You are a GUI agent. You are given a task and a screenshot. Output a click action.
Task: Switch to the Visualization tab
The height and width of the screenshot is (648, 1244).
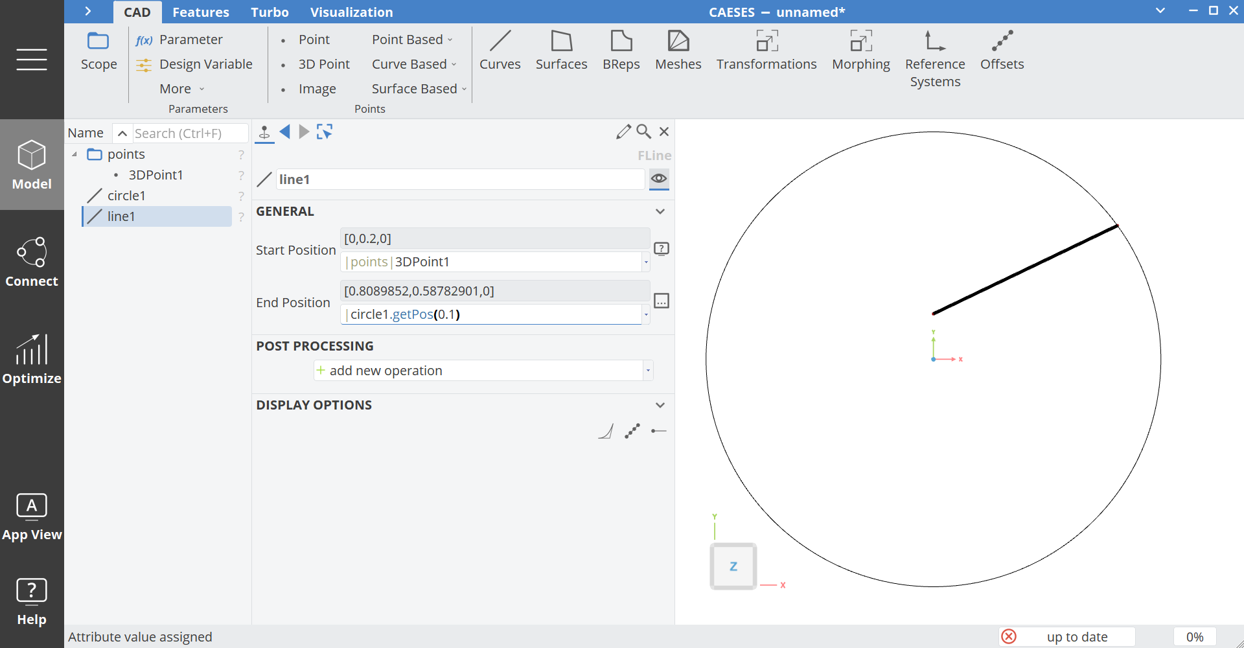(351, 12)
